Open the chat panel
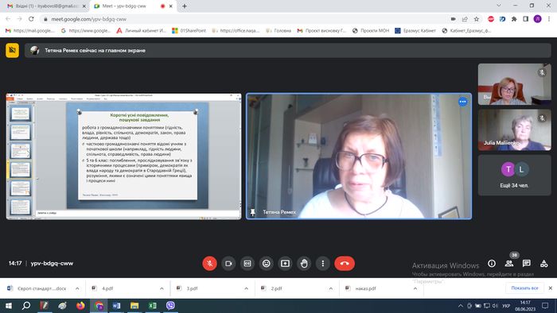The width and height of the screenshot is (557, 313). pos(527,264)
